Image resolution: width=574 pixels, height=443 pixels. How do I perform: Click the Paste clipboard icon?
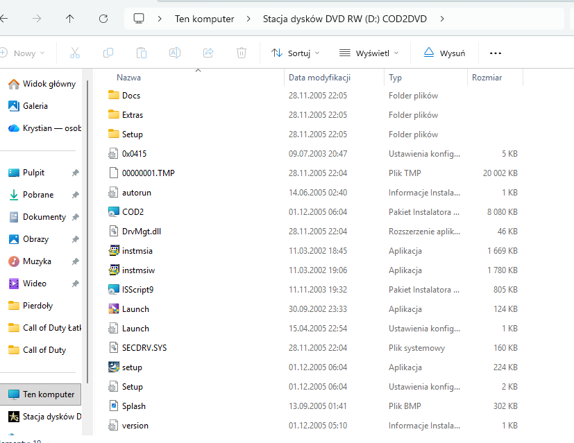click(x=142, y=53)
